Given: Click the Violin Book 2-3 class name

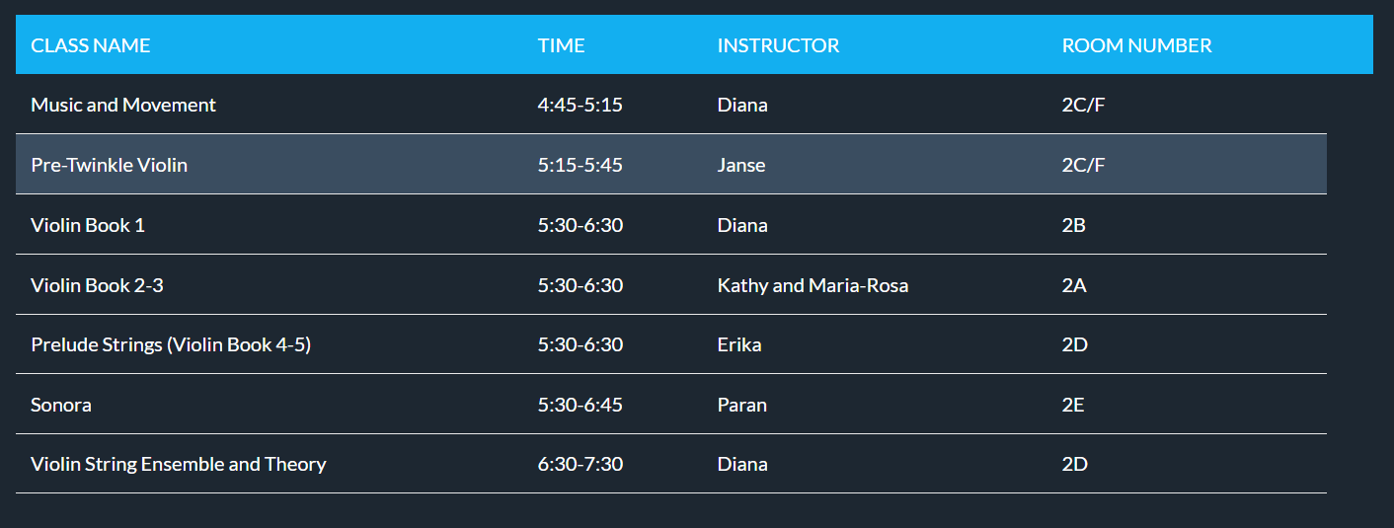Looking at the screenshot, I should pos(97,285).
